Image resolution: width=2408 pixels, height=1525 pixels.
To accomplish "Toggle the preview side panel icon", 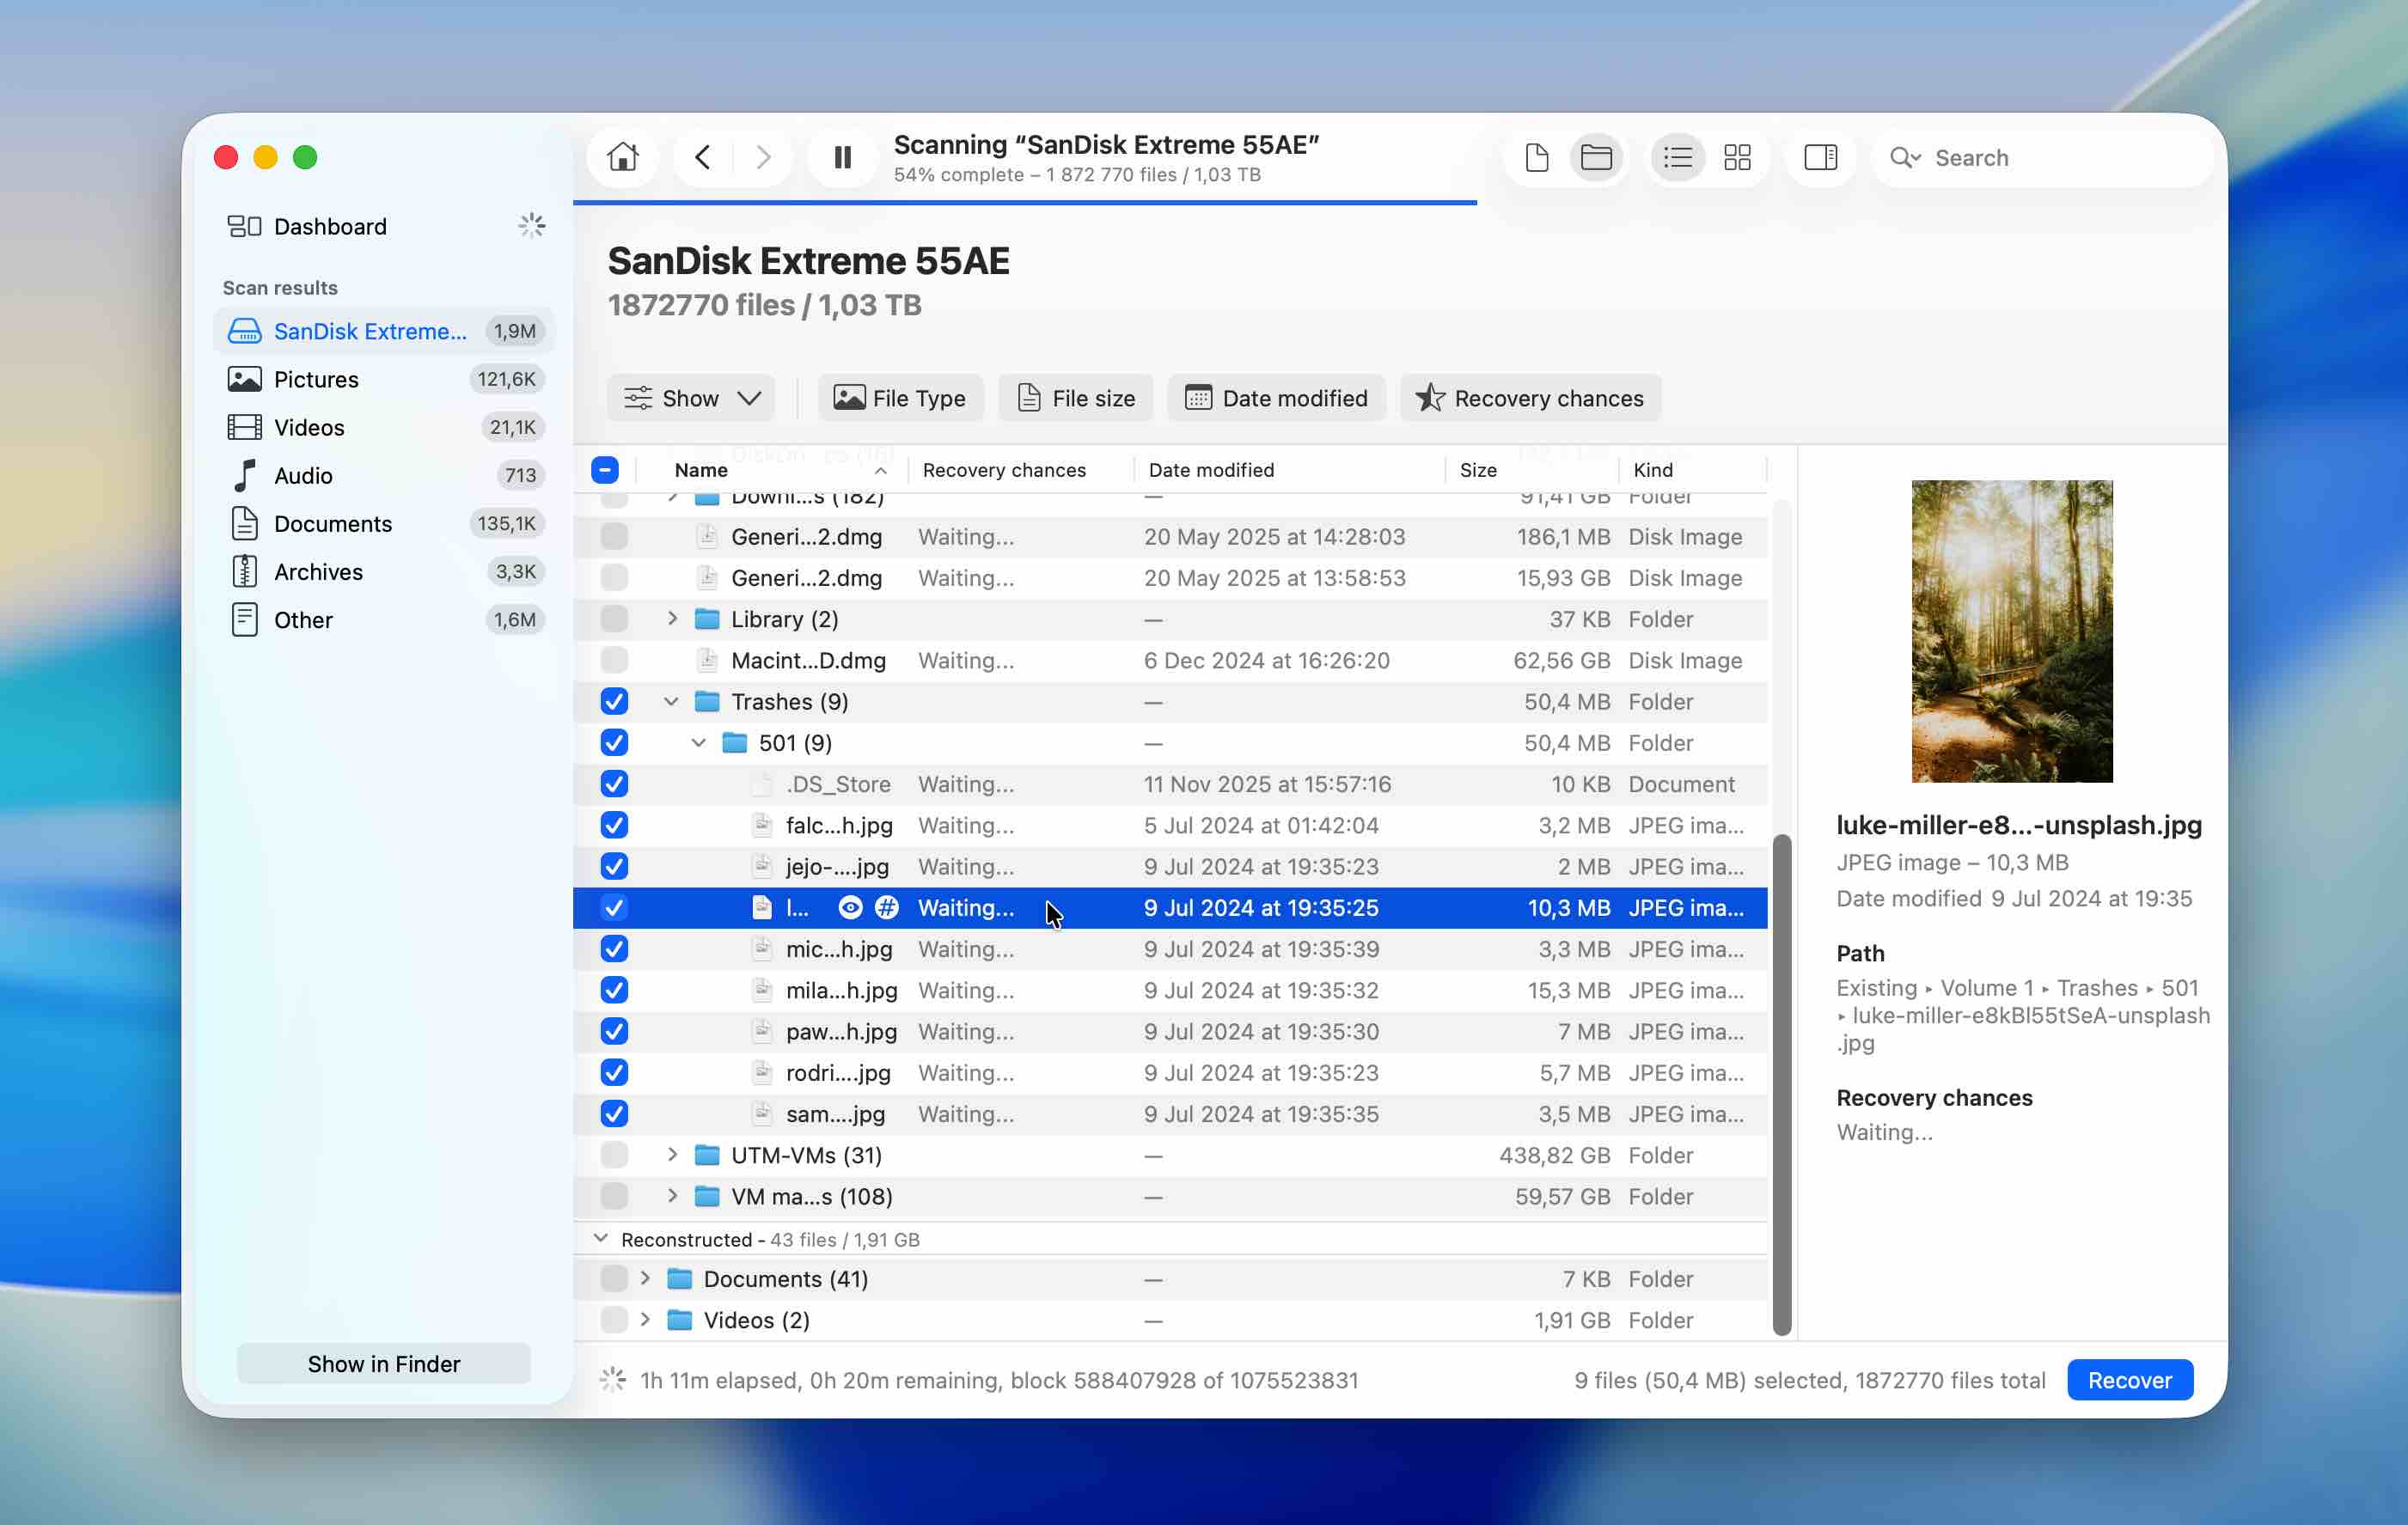I will point(1820,158).
